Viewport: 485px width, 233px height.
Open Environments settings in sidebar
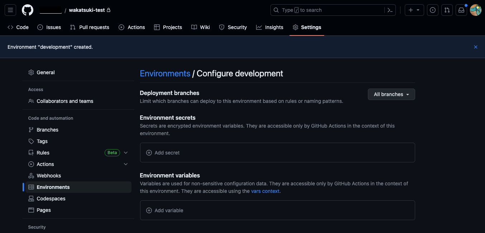pyautogui.click(x=53, y=187)
